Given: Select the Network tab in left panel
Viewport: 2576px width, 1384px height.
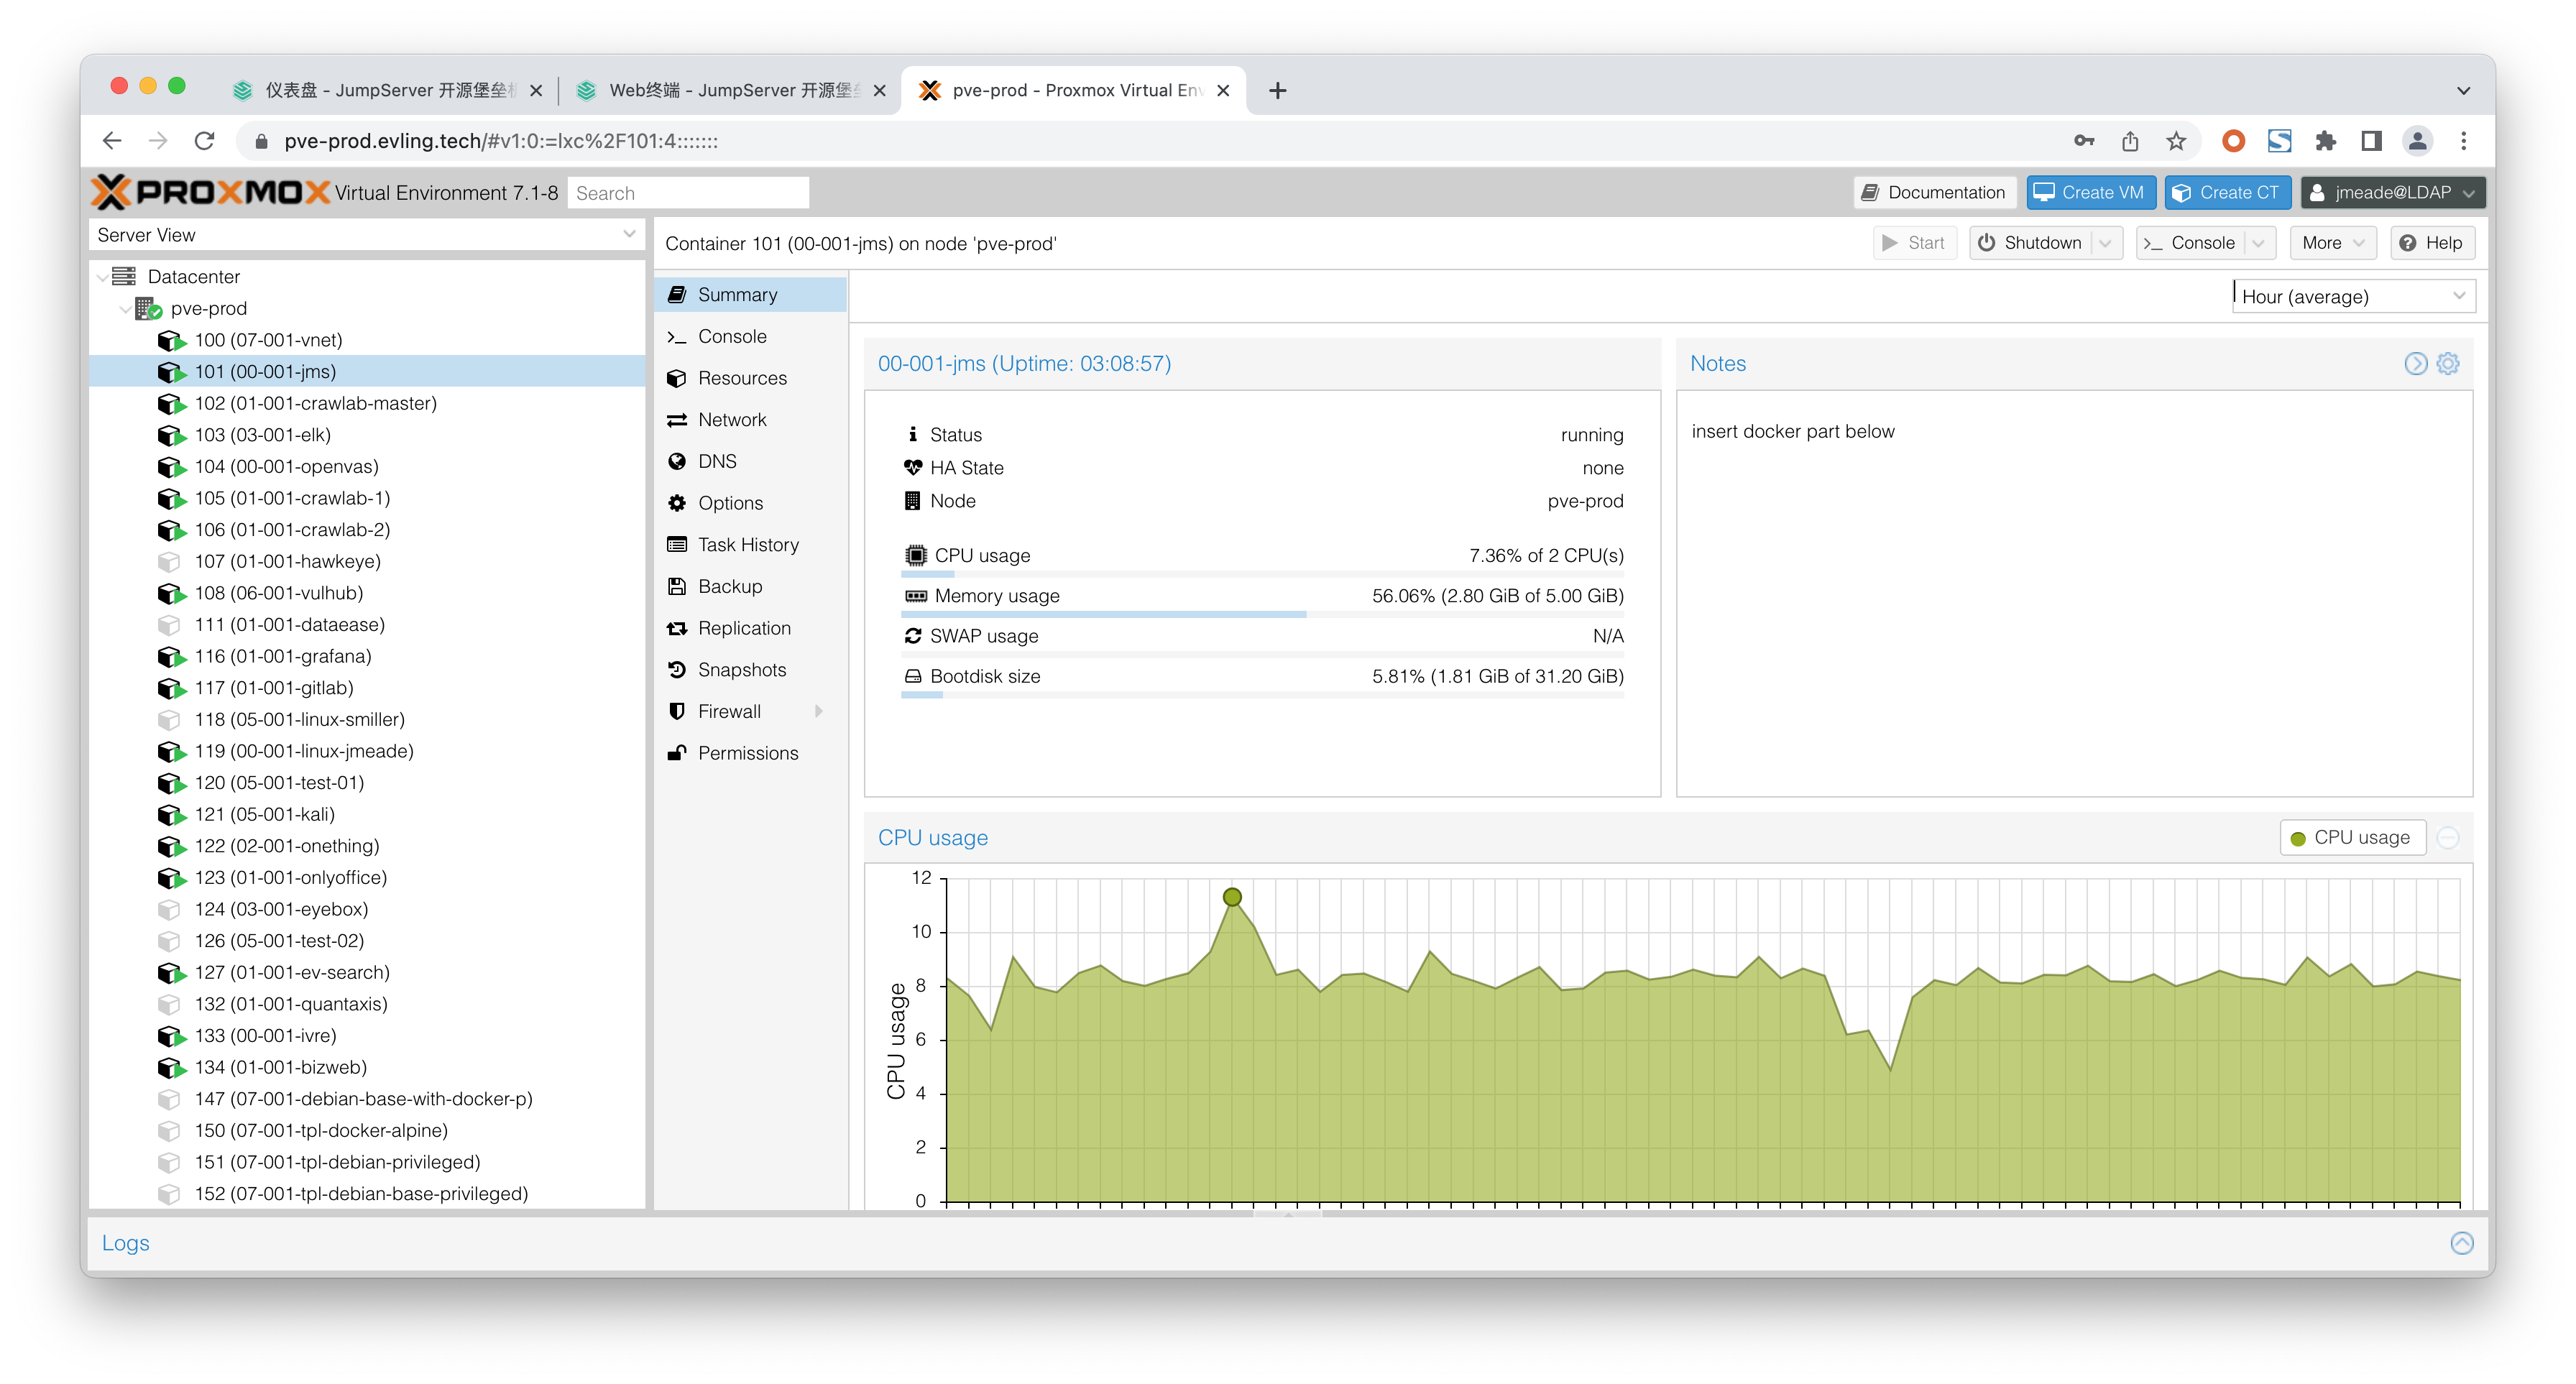Looking at the screenshot, I should click(x=732, y=419).
